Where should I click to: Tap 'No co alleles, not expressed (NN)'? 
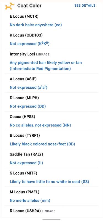click(40, 125)
